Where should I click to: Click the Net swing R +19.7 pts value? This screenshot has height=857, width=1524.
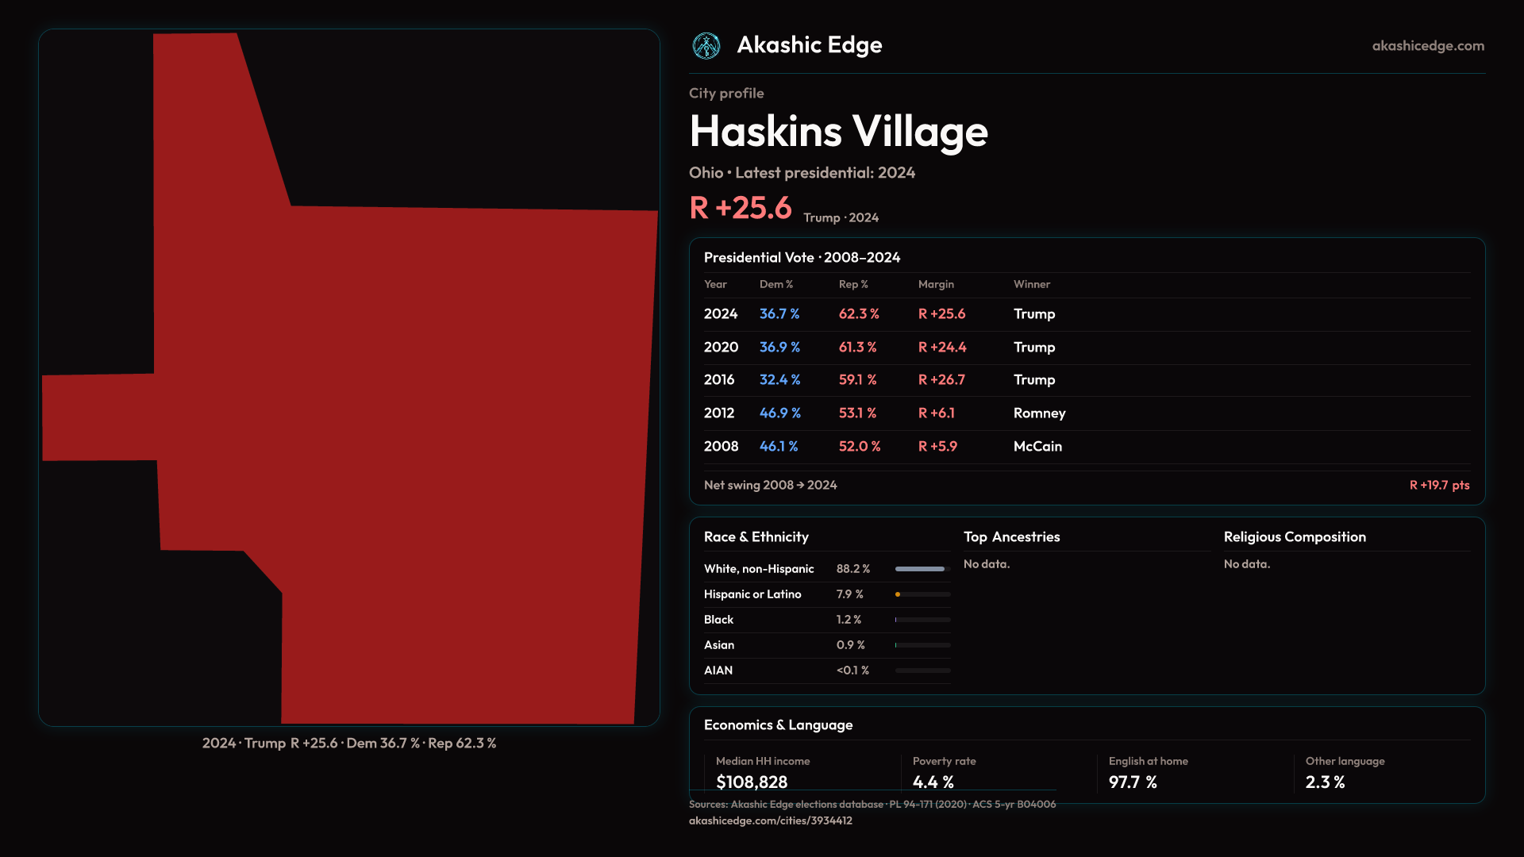click(x=1438, y=485)
